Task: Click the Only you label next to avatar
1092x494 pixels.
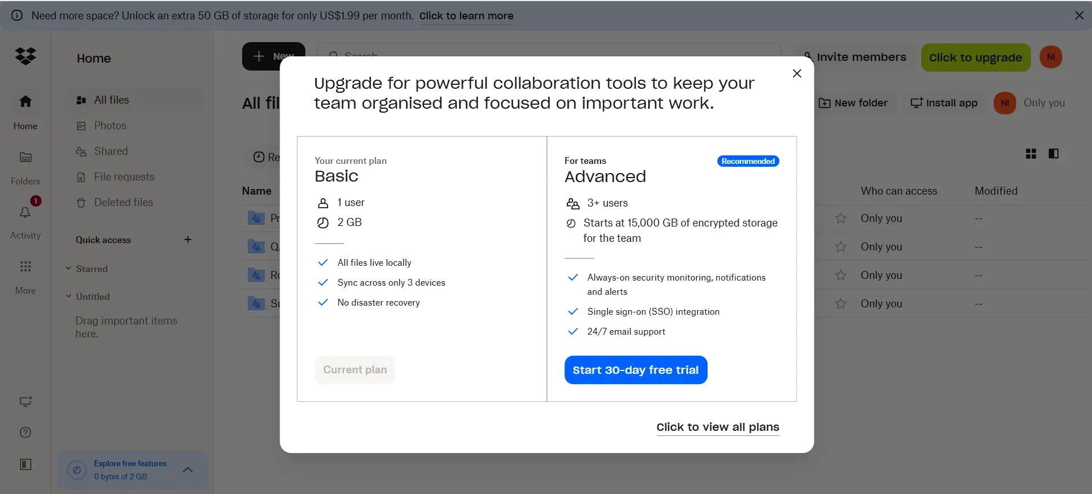Action: (1044, 103)
